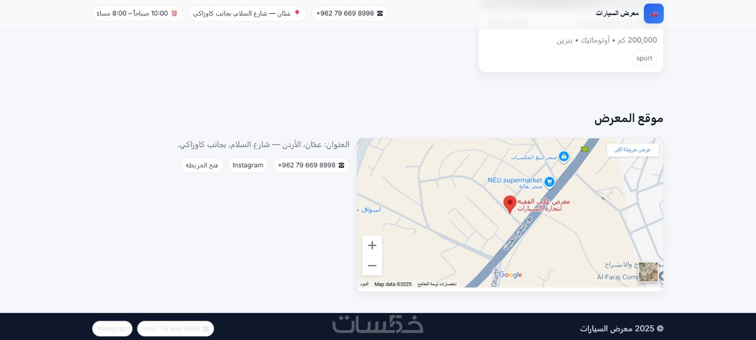The width and height of the screenshot is (756, 340).
Task: Click the Google logo on map
Action: click(510, 275)
